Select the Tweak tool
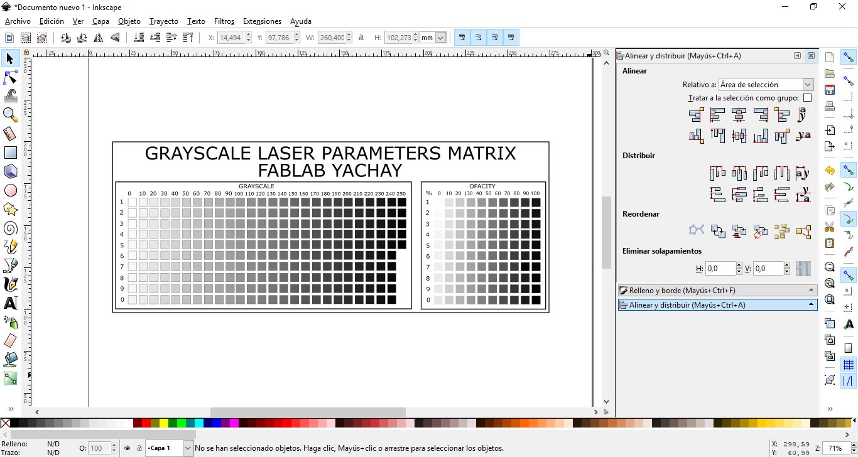 click(10, 96)
